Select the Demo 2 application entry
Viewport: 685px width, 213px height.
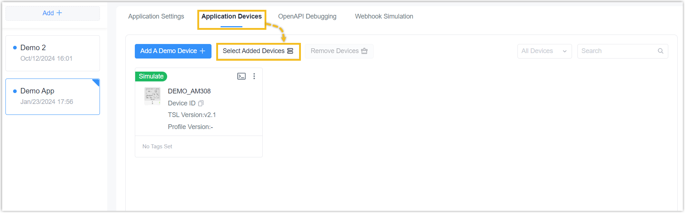(x=53, y=53)
